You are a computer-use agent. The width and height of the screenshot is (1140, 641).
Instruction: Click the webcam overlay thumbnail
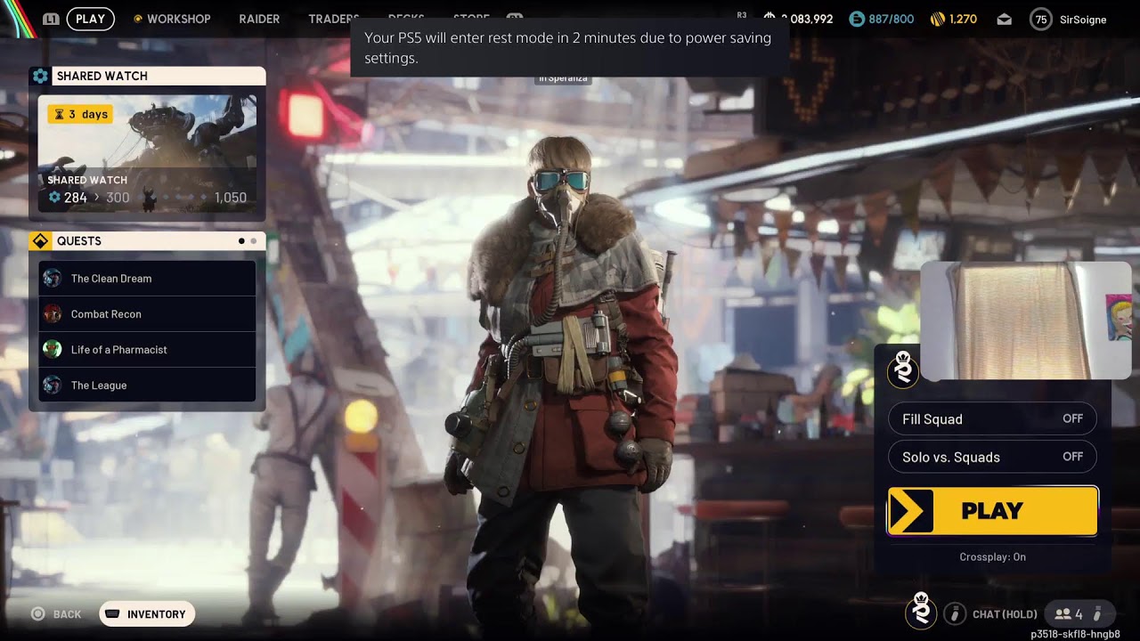(1025, 320)
